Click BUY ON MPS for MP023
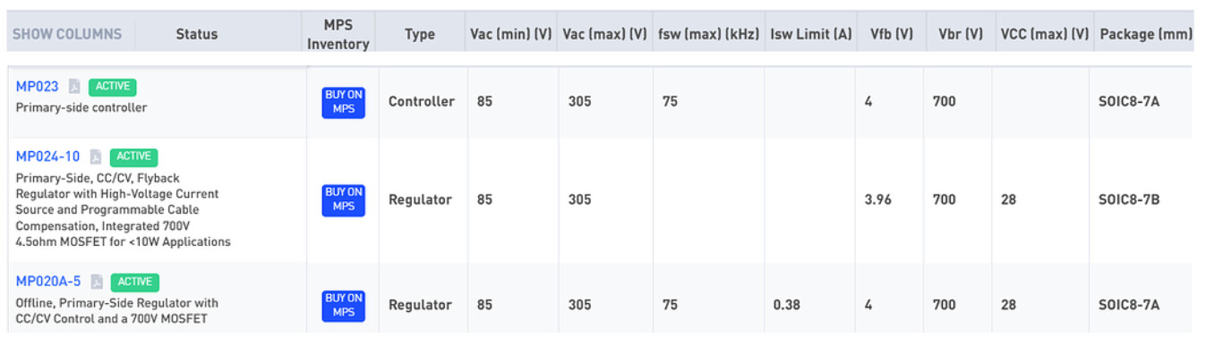1206x338 pixels. [344, 102]
